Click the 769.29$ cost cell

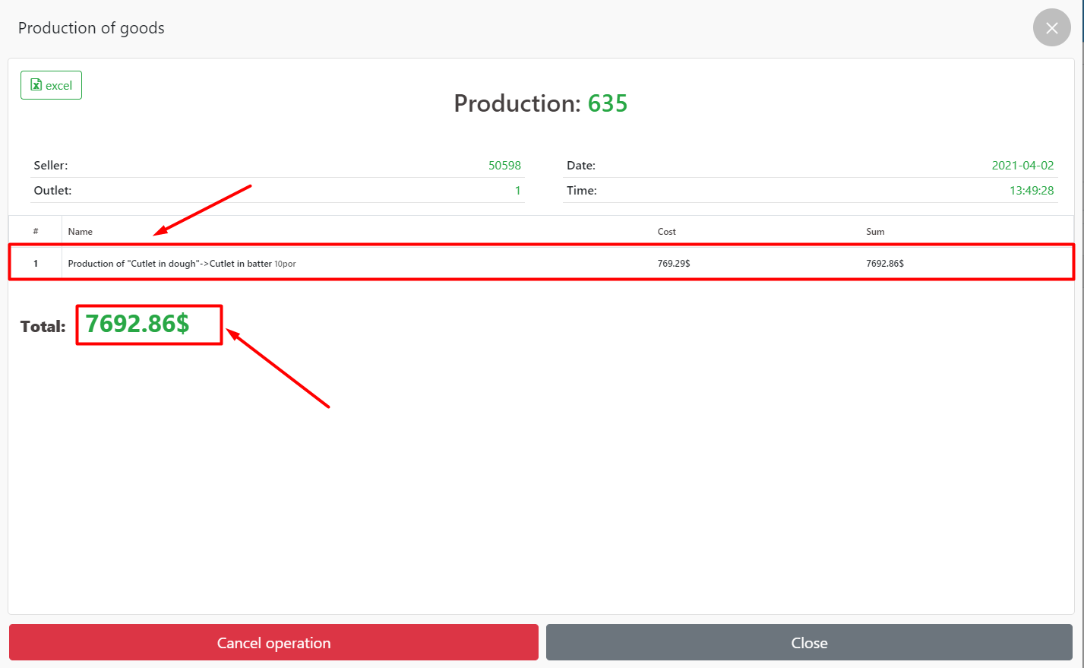click(x=674, y=264)
